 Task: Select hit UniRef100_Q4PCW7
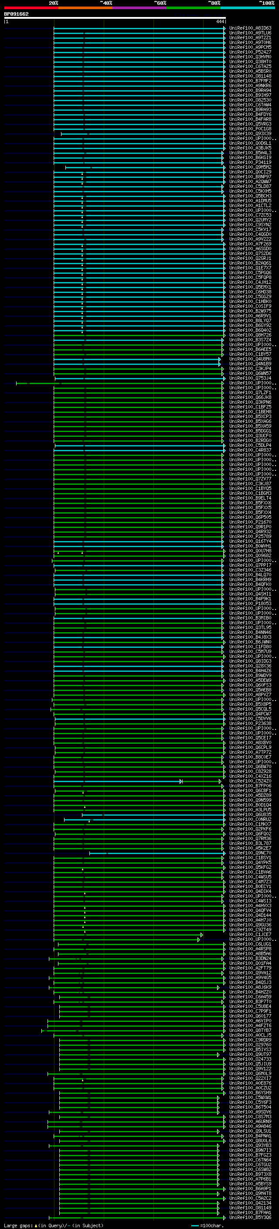(x=250, y=714)
